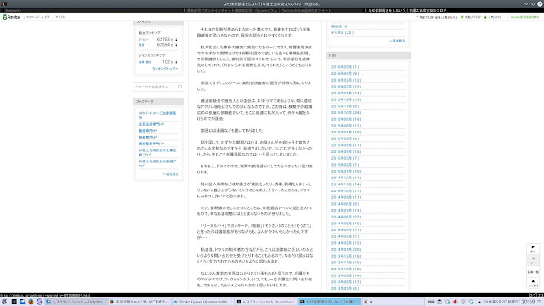Open デイリー ranking link
544x306 pixels.
(x=144, y=40)
